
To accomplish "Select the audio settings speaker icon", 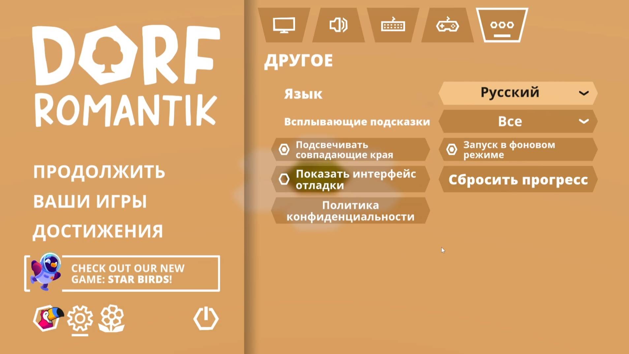I will [x=338, y=25].
